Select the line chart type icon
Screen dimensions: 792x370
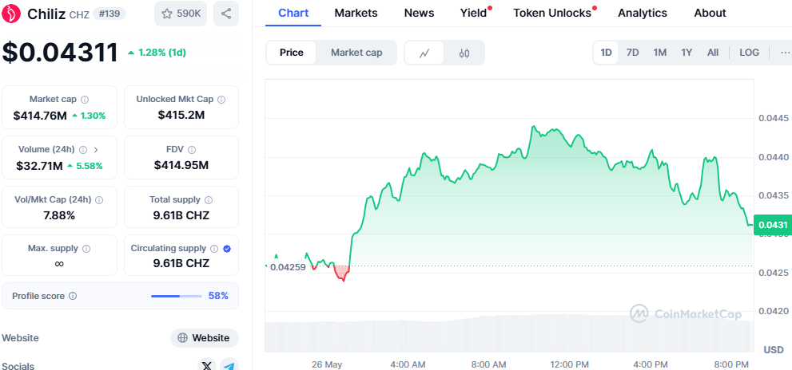424,53
